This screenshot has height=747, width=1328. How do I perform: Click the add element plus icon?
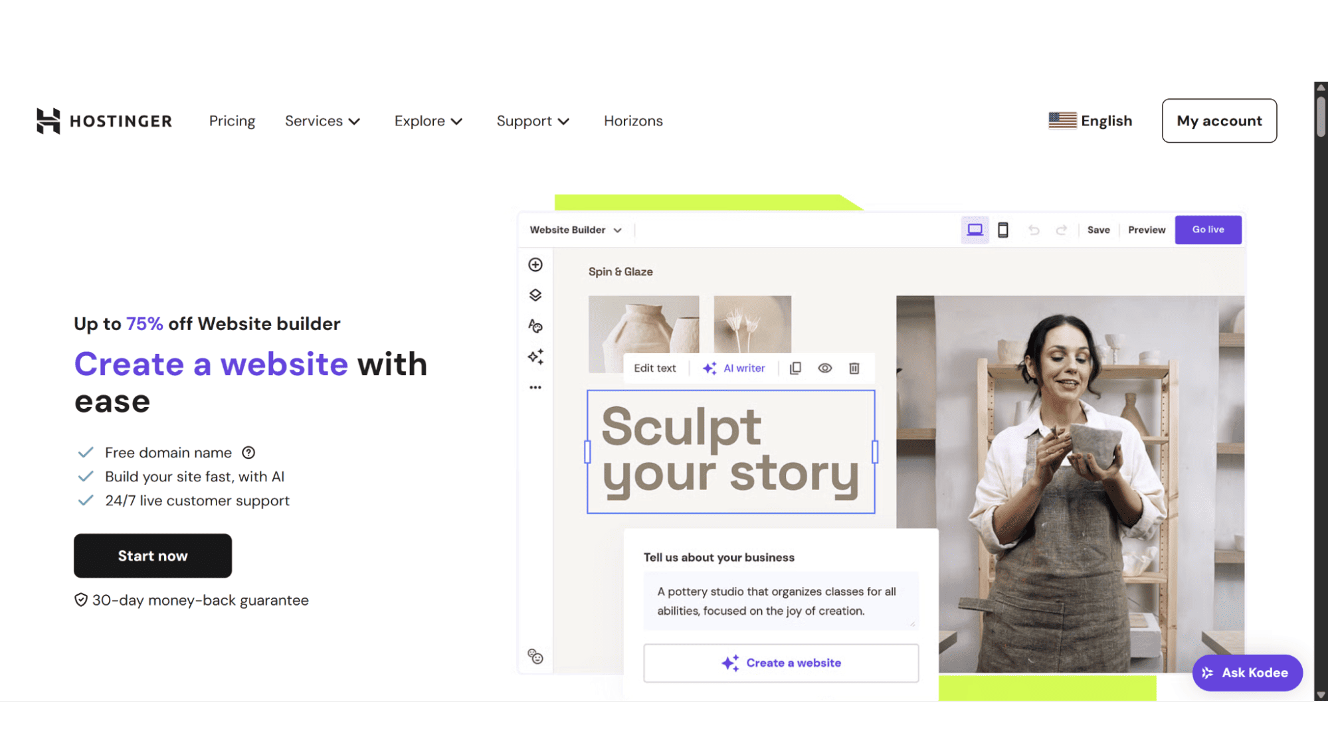tap(535, 265)
